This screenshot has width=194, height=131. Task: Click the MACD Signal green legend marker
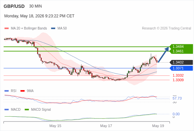coord(27,109)
